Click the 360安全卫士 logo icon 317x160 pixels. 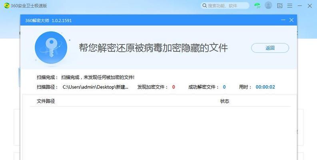(7, 6)
